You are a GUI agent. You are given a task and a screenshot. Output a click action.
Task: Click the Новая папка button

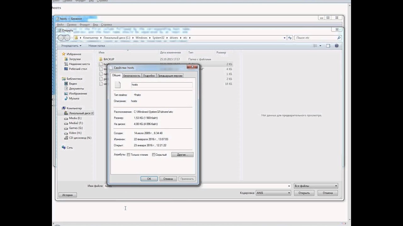point(97,46)
